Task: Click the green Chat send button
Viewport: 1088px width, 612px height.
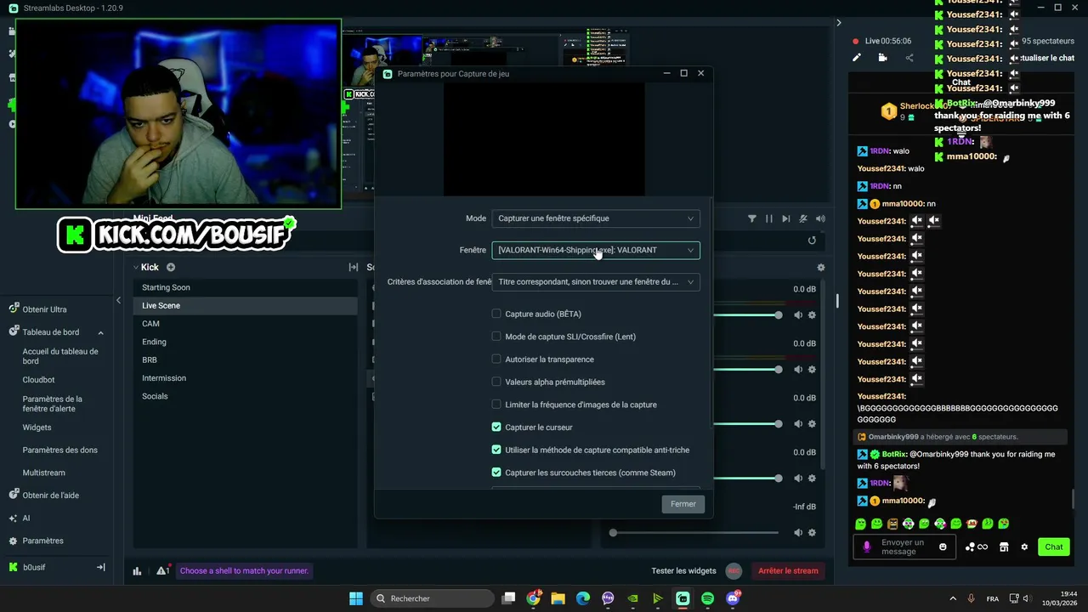Action: pyautogui.click(x=1054, y=547)
